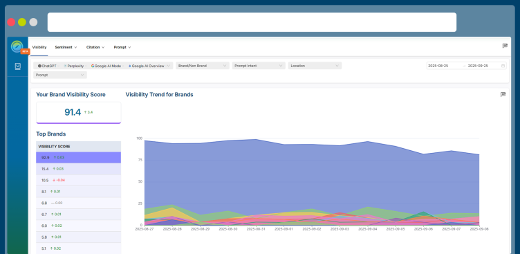
Task: Select the brand row with score 5.1
Action: click(79, 248)
